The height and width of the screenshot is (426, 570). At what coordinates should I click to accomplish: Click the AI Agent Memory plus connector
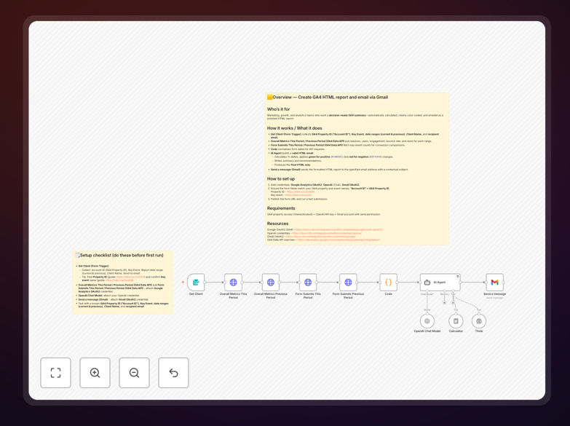tap(444, 302)
